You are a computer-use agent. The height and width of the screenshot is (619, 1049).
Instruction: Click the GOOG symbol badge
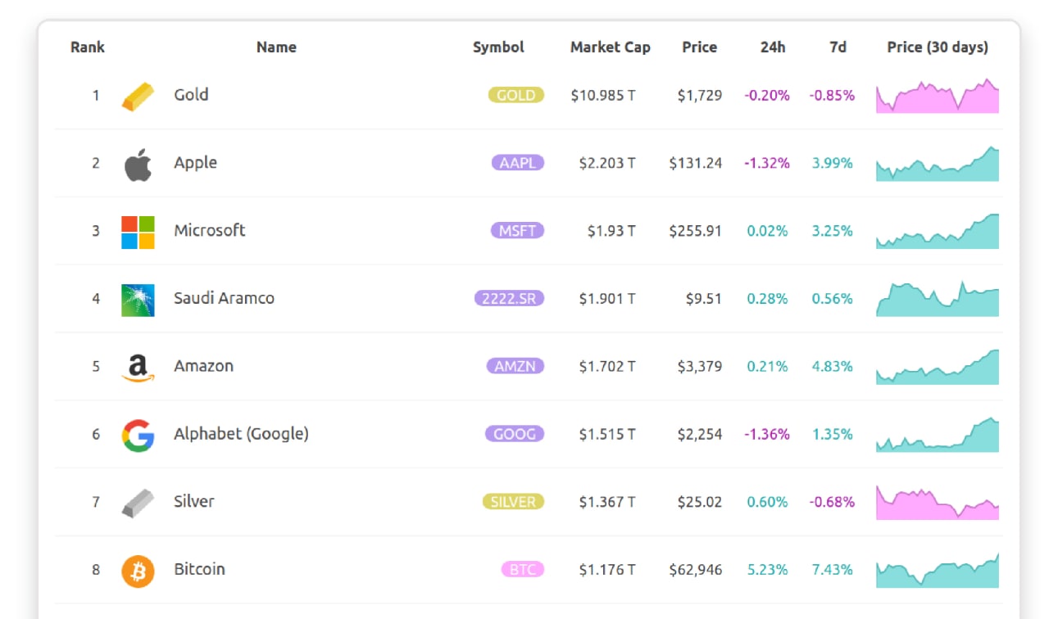click(x=515, y=434)
